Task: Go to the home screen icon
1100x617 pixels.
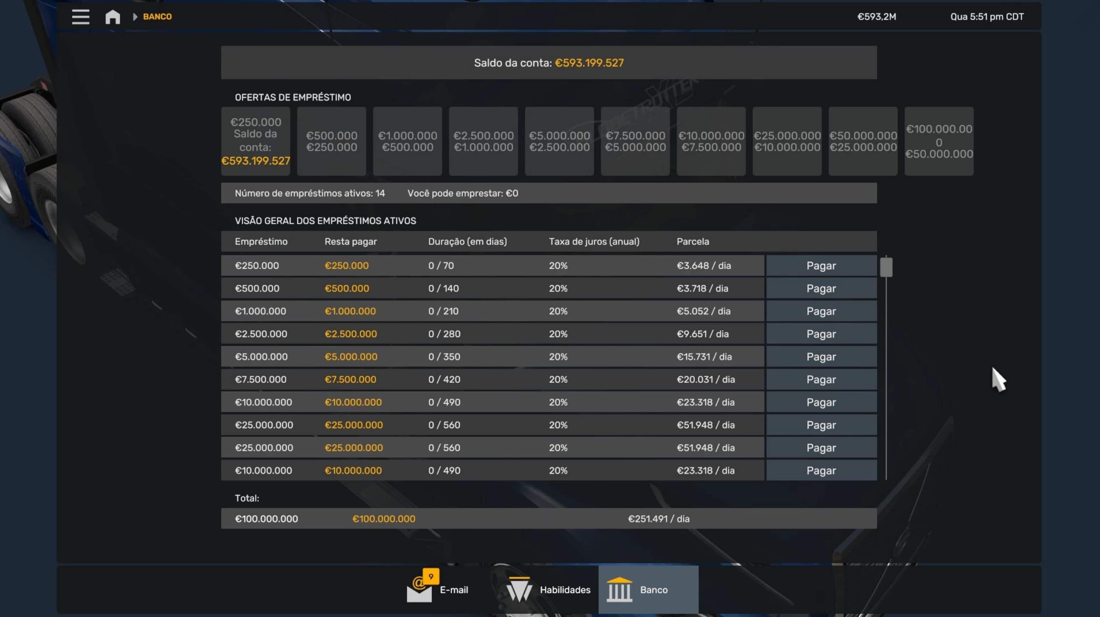Action: 113,17
